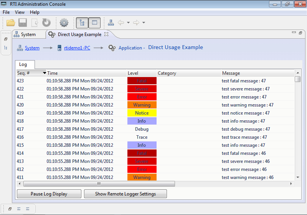The width and height of the screenshot is (307, 215).
Task: Toggle the table view toolbar button
Action: 94,23
